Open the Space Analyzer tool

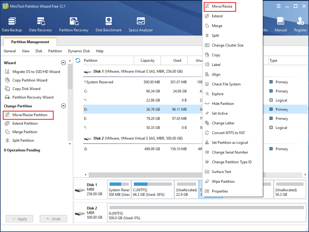coord(141,25)
